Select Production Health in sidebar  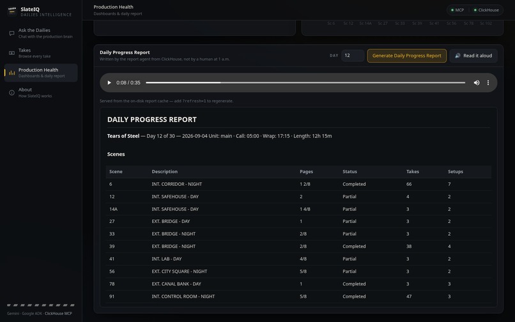click(41, 73)
